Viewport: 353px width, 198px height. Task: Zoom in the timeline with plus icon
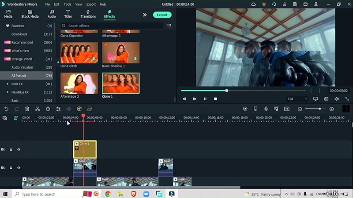[x=332, y=109]
